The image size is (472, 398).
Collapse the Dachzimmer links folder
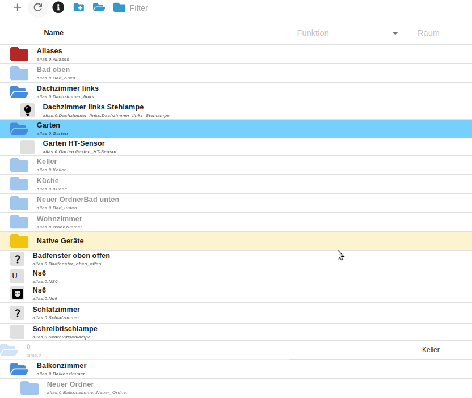click(19, 92)
